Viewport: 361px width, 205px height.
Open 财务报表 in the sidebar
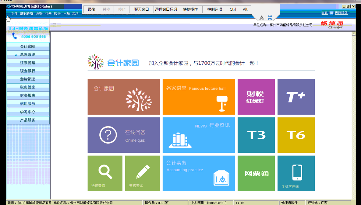pos(28,96)
